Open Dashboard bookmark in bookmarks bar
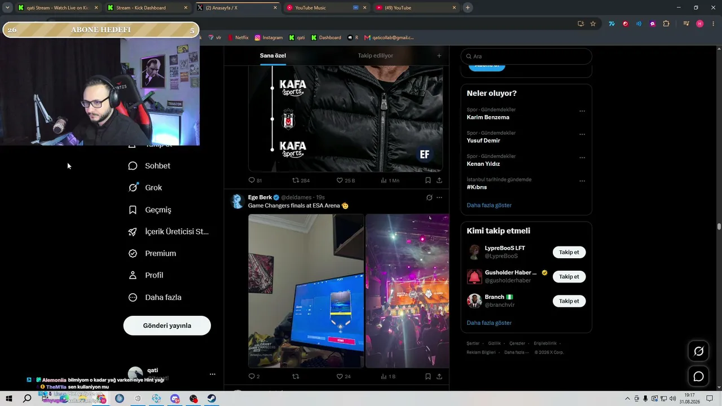Screen dimensions: 722x406 point(326,38)
